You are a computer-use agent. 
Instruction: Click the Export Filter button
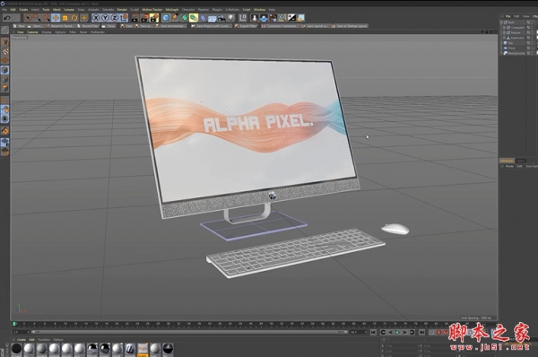coord(247,26)
